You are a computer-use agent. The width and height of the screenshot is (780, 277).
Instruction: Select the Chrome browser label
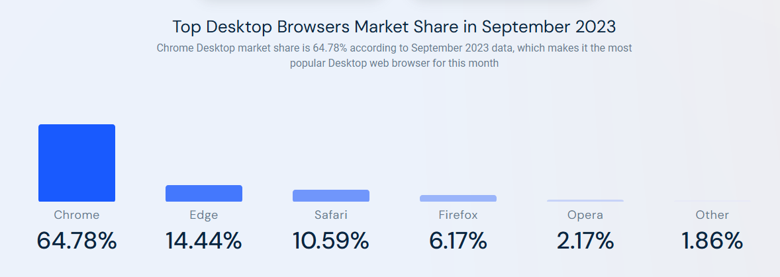coord(77,215)
